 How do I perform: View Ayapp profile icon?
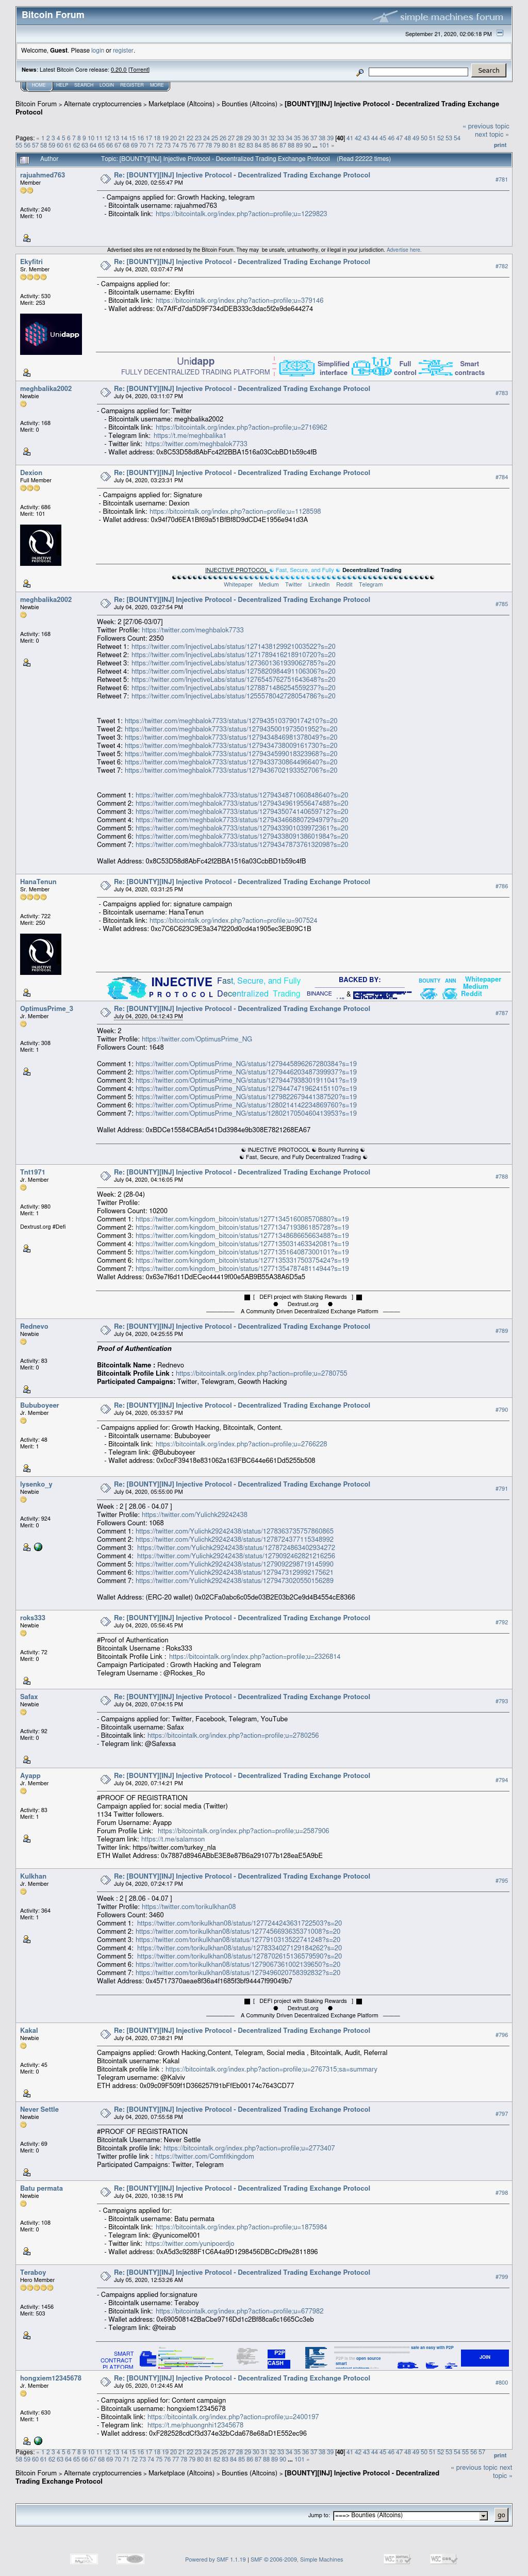pyautogui.click(x=26, y=1838)
